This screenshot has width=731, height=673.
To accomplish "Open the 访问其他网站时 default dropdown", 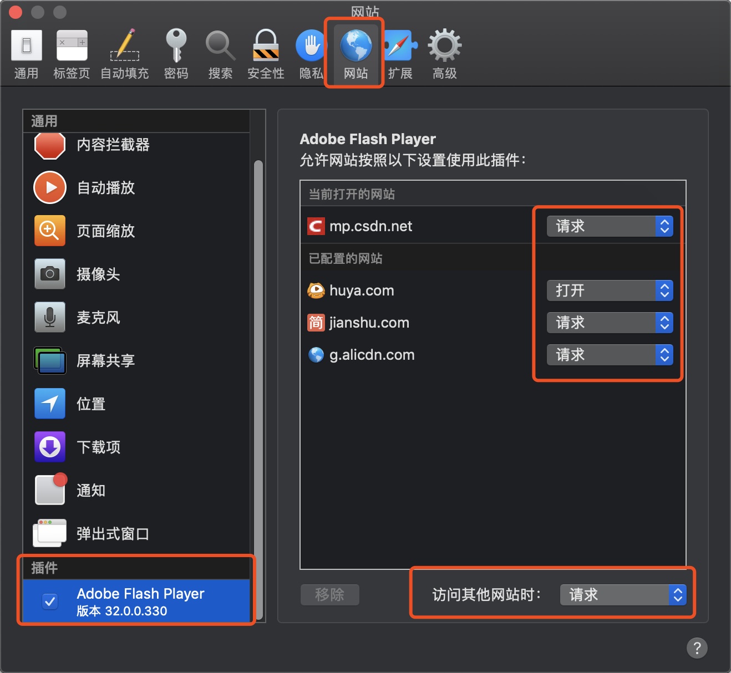I will 623,595.
